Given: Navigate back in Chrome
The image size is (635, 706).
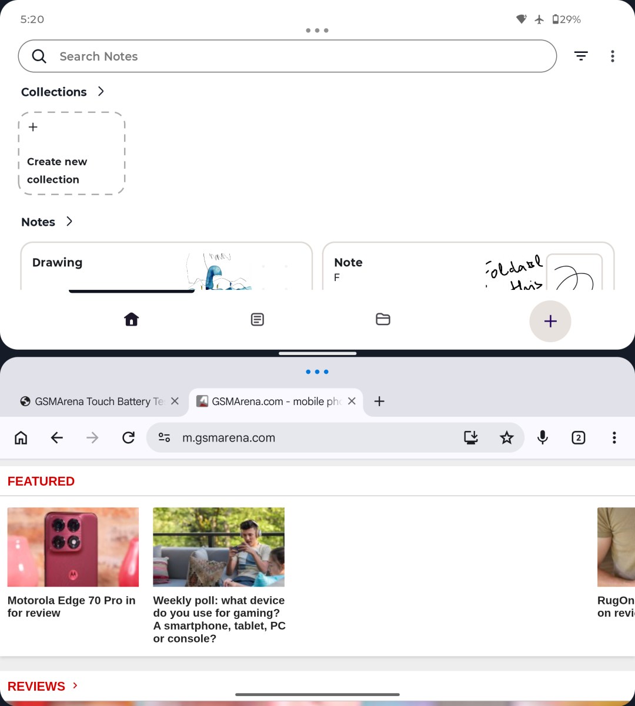Looking at the screenshot, I should 57,437.
